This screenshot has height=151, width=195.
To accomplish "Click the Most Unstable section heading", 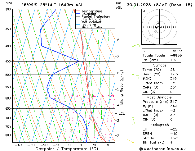I will pyautogui.click(x=159, y=97).
